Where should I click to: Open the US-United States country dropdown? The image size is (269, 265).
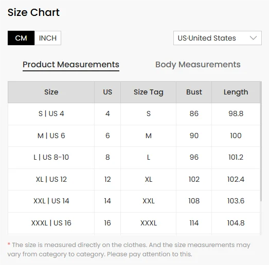(x=218, y=38)
